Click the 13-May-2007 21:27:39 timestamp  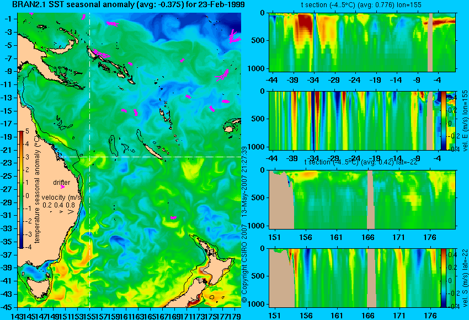(244, 182)
